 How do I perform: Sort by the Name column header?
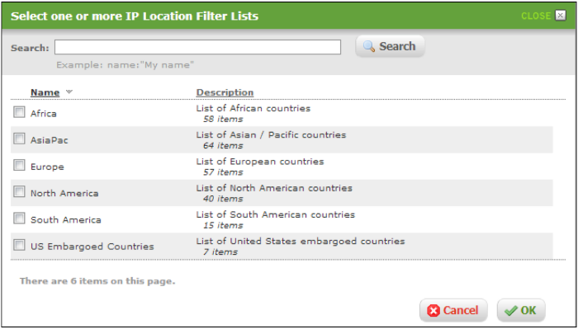(45, 92)
